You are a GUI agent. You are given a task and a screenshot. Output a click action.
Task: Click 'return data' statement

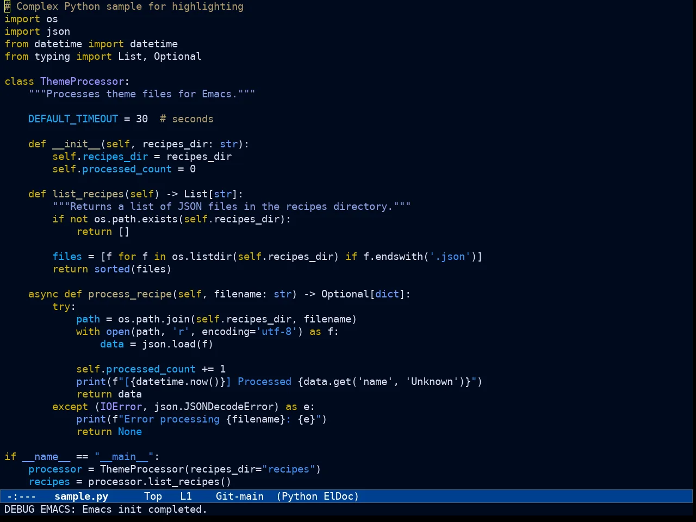coord(109,394)
